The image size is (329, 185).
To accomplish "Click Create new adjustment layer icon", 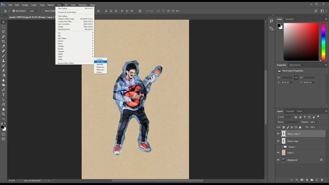I will pos(307,180).
